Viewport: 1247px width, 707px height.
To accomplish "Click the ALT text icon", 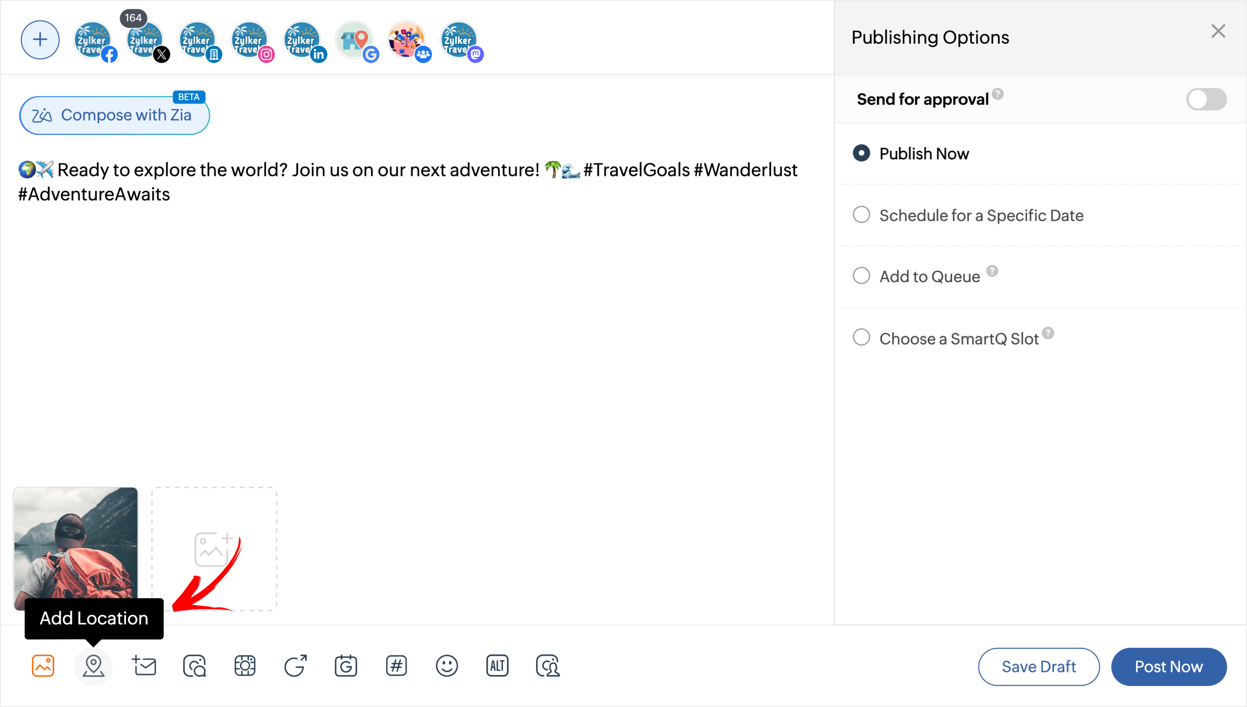I will [x=497, y=666].
